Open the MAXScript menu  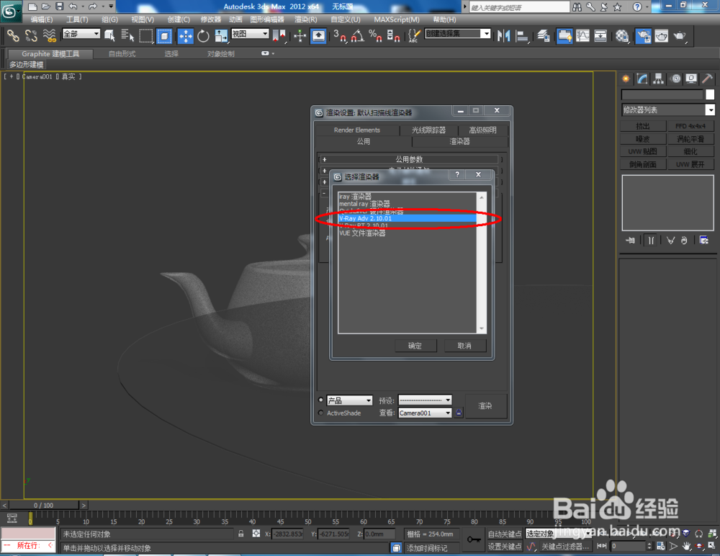396,19
